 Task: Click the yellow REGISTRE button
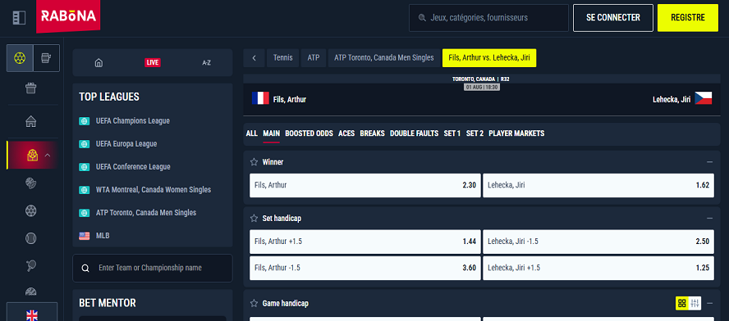coord(688,18)
